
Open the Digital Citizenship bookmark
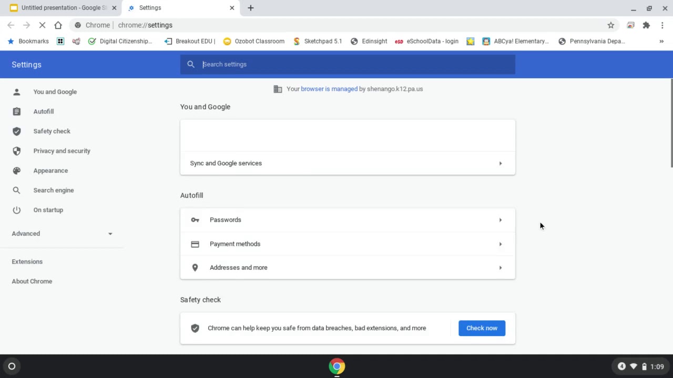120,41
